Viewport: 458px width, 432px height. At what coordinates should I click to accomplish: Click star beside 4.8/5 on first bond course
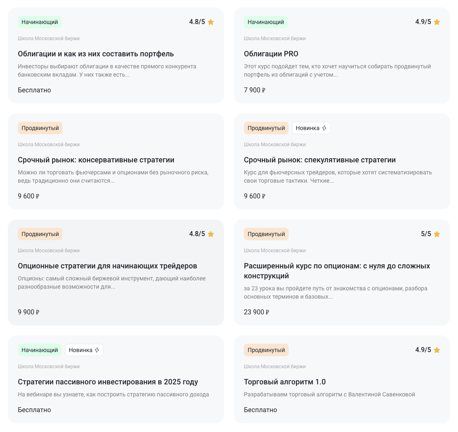(210, 22)
